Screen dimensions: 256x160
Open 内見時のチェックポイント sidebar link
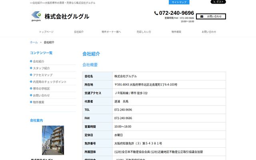pyautogui.click(x=50, y=82)
